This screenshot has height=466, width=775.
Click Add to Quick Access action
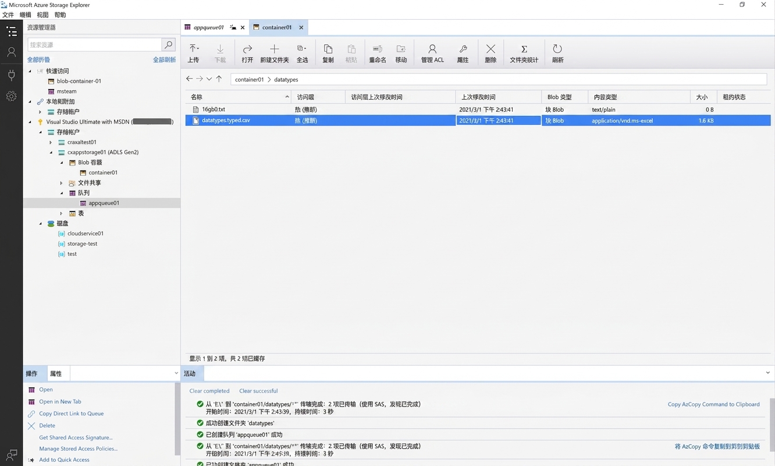click(64, 460)
